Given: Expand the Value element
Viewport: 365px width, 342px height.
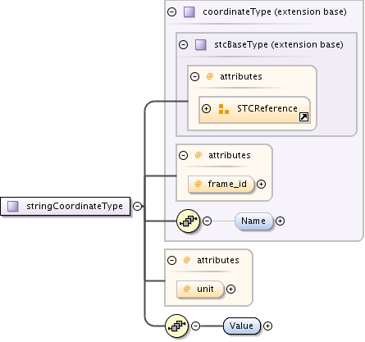Looking at the screenshot, I should click(267, 326).
